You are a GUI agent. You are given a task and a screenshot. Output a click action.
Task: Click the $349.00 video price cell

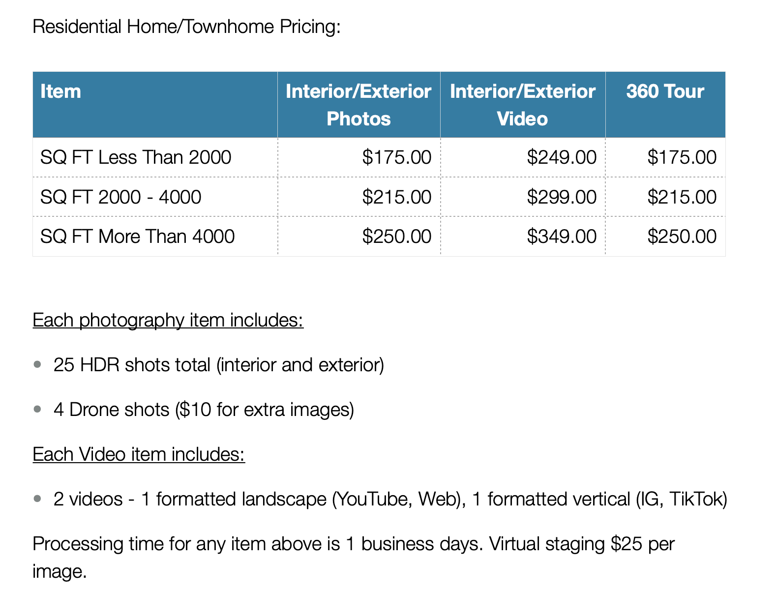(x=561, y=237)
